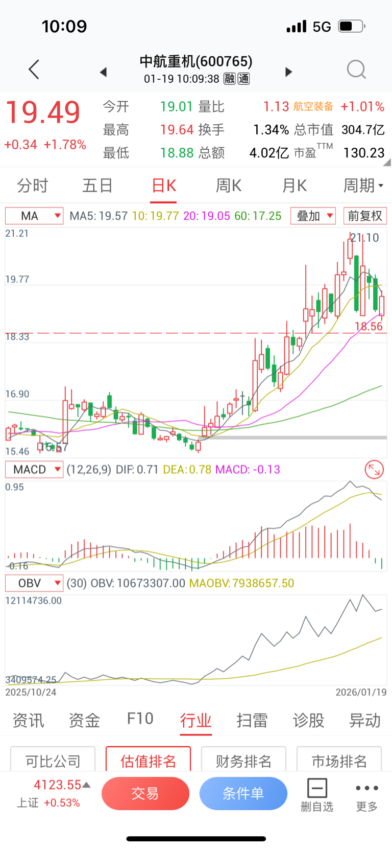Switch to 五日 five-day tab

pos(97,186)
